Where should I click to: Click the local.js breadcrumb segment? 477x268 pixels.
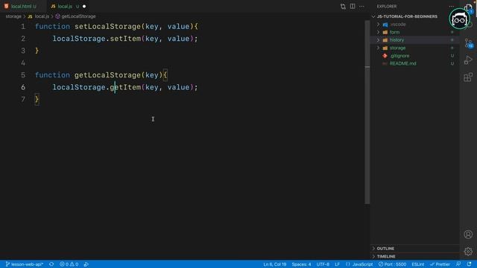click(x=42, y=16)
